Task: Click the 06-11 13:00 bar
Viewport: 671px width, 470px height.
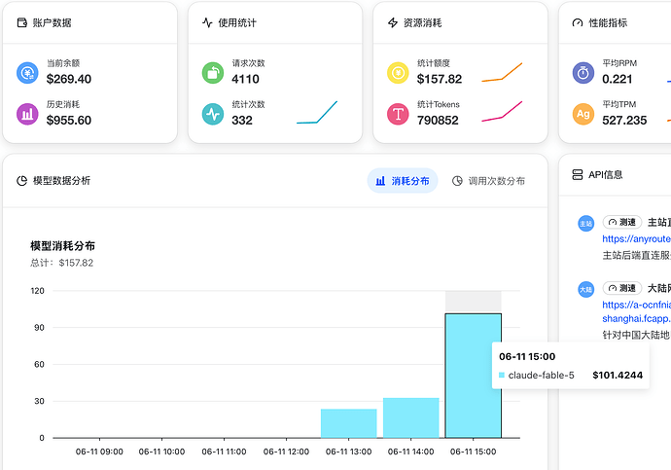Action: click(x=349, y=423)
